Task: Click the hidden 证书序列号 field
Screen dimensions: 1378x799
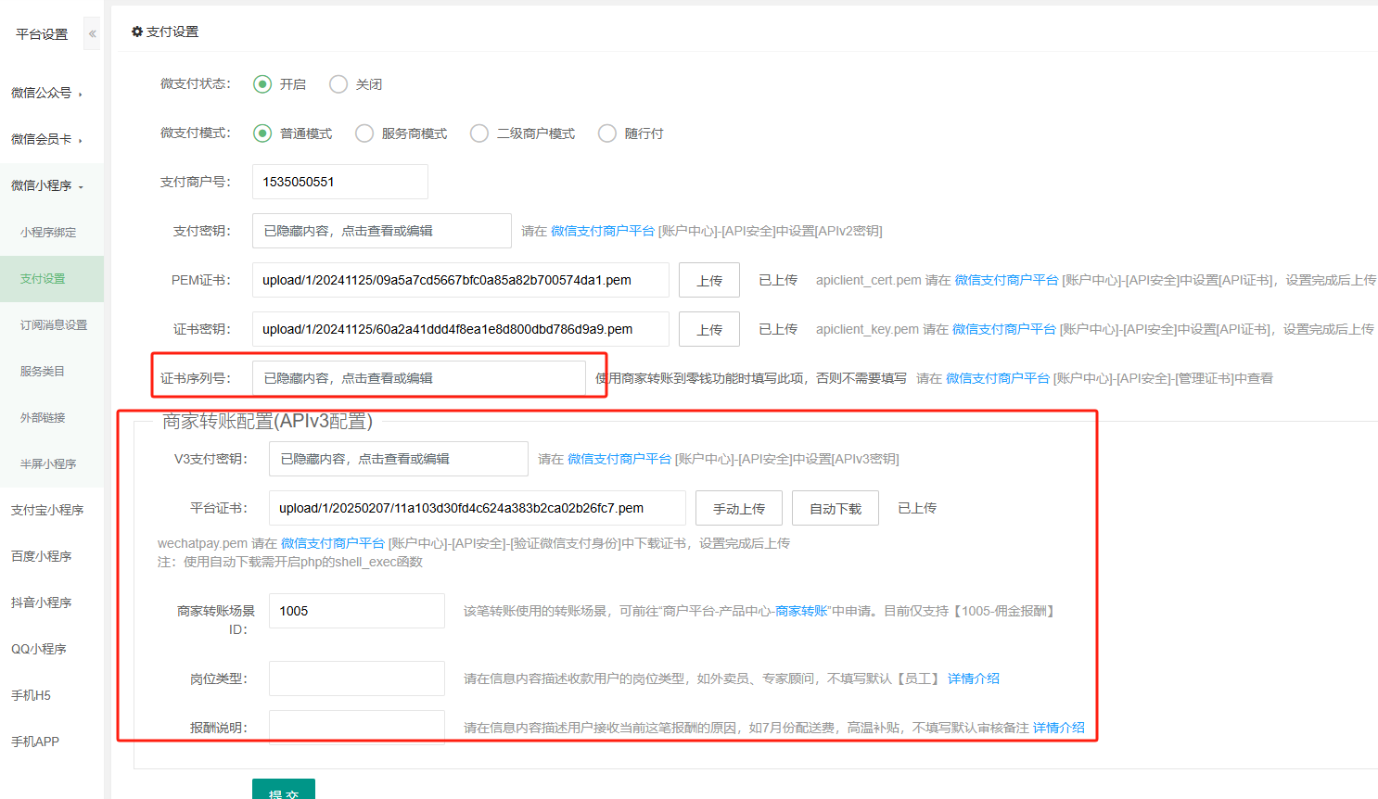Action: 418,378
